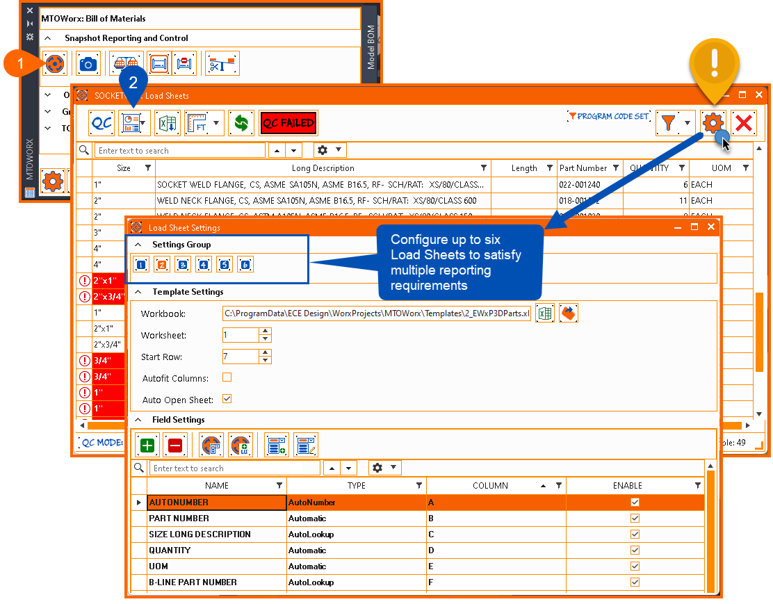The height and width of the screenshot is (604, 773).
Task: Click the Workbook path field
Action: (x=377, y=313)
